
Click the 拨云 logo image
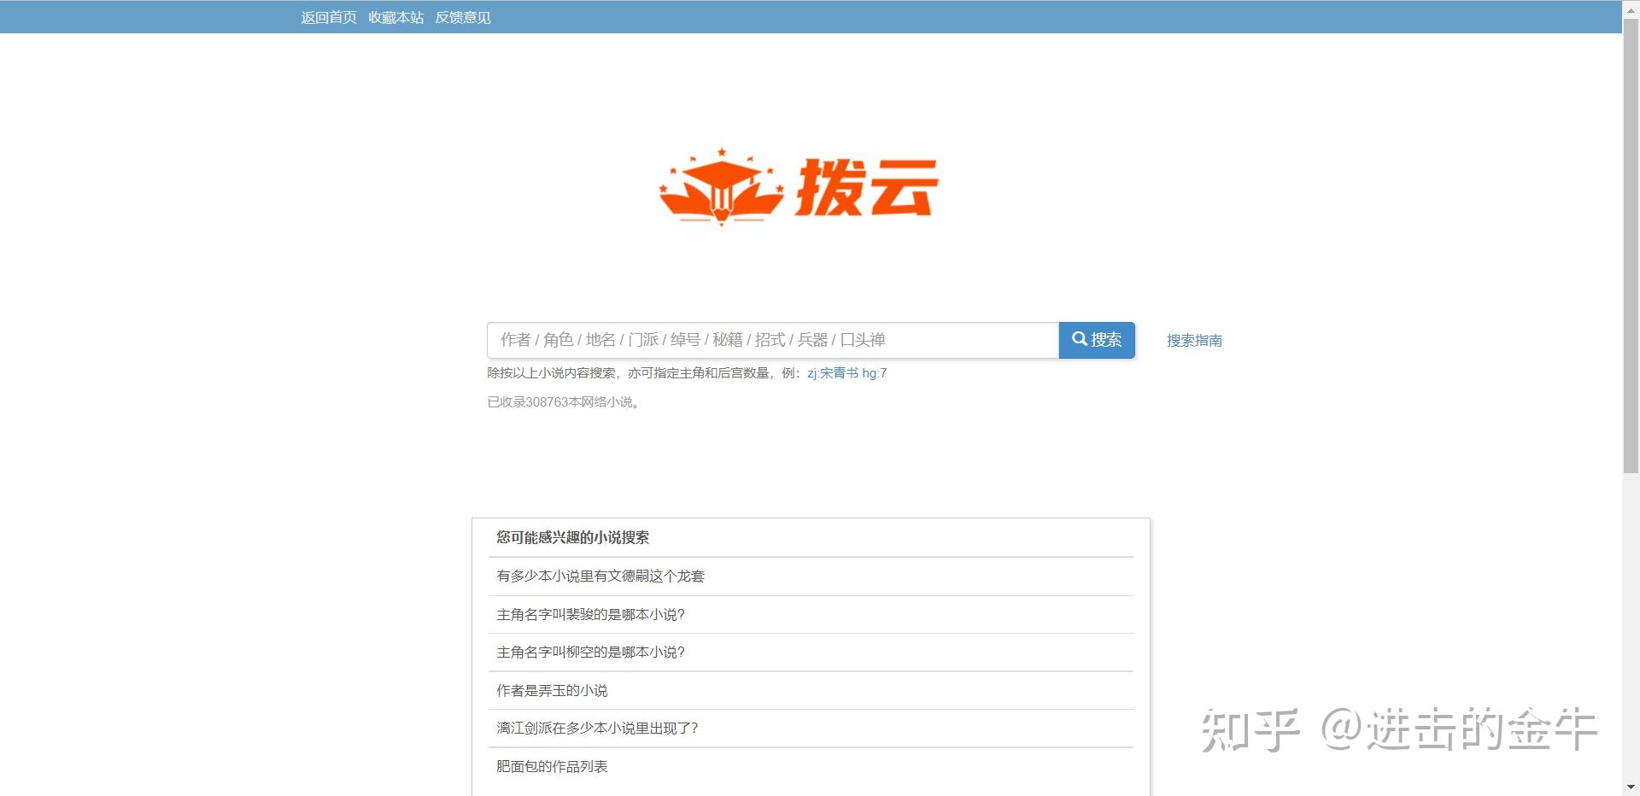799,186
